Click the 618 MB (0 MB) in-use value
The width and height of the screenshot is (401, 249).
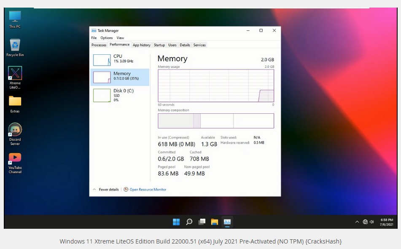pyautogui.click(x=176, y=144)
